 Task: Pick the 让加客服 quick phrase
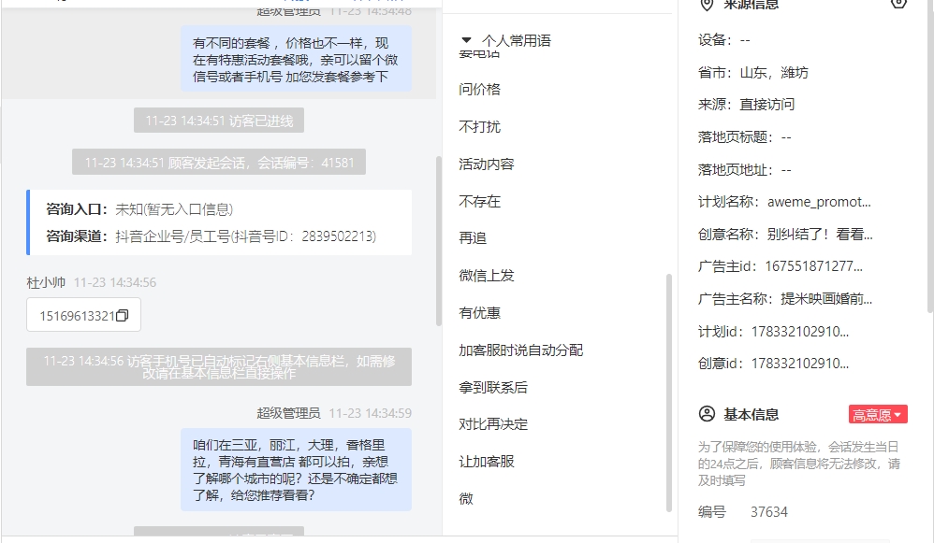point(486,462)
